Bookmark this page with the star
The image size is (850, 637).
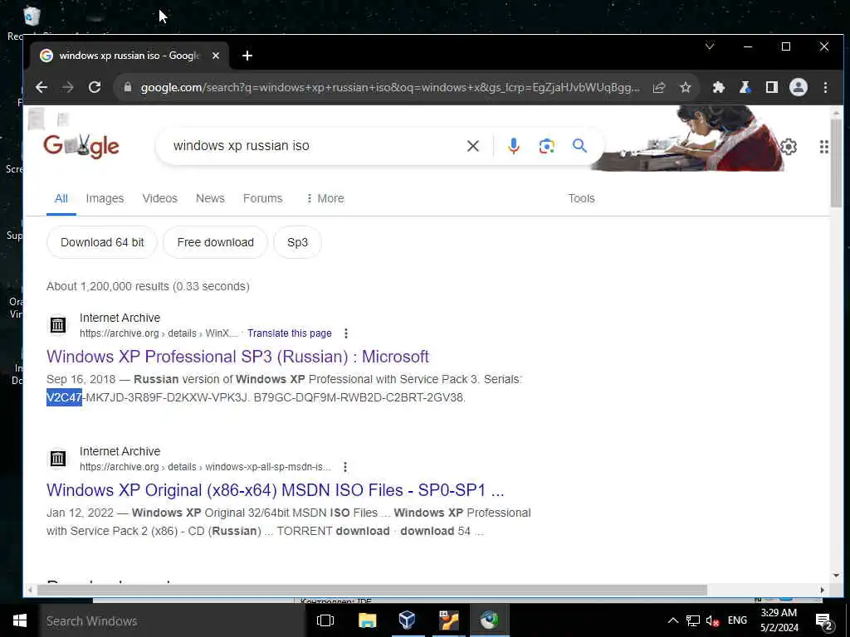coord(686,87)
